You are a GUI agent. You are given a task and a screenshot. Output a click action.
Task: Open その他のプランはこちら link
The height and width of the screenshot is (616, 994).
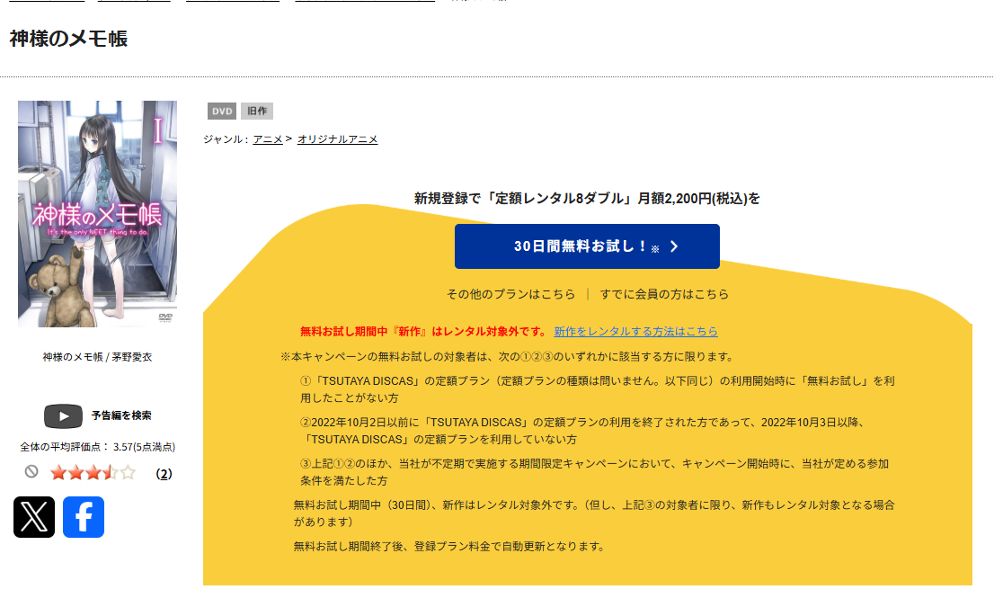tap(511, 294)
